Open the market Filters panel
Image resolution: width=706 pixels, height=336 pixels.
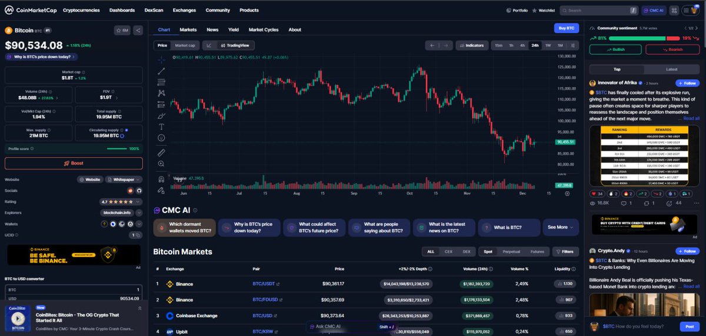tap(564, 251)
